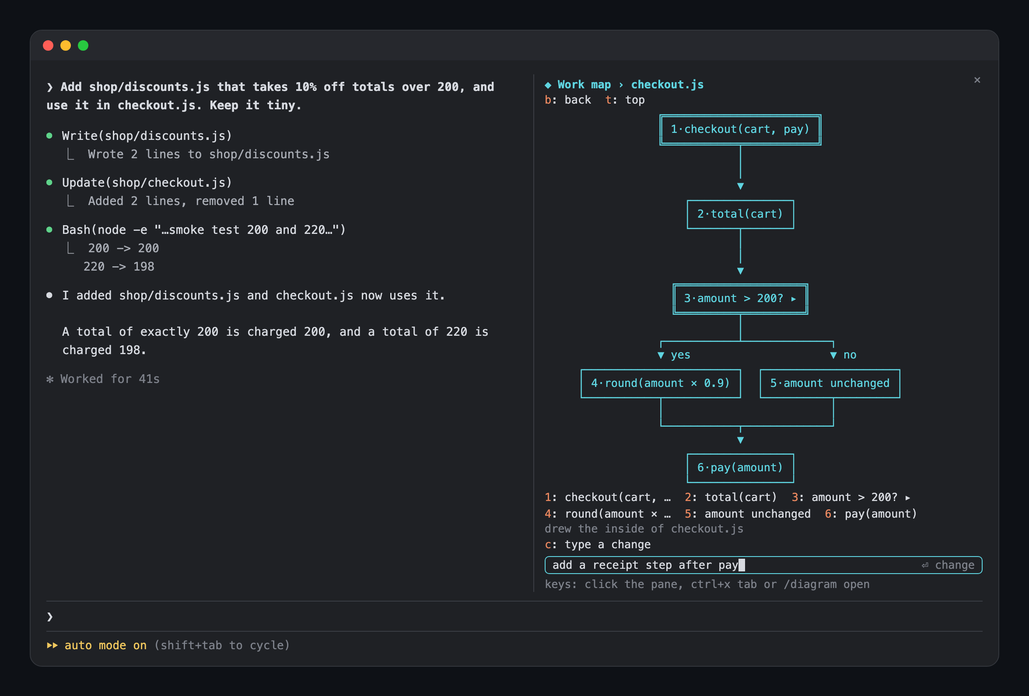Click the '220 -> 198' output line

119,267
